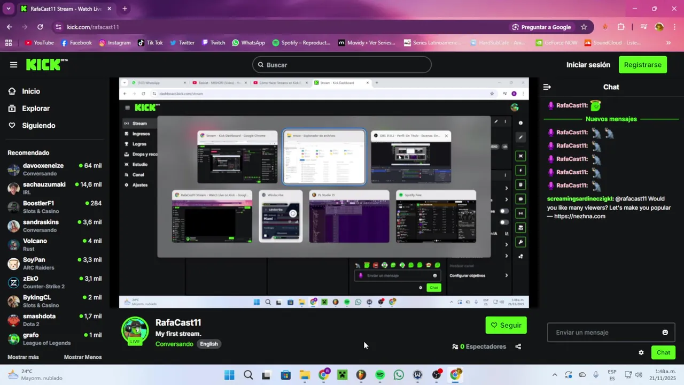Open Windows Start menu

[229, 375]
